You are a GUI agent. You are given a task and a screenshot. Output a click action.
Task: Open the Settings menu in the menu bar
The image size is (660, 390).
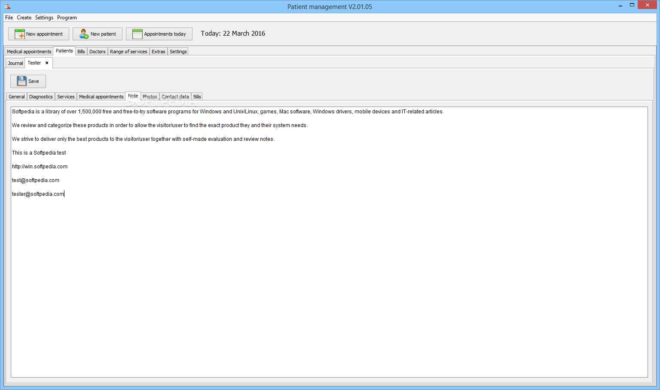coord(44,18)
